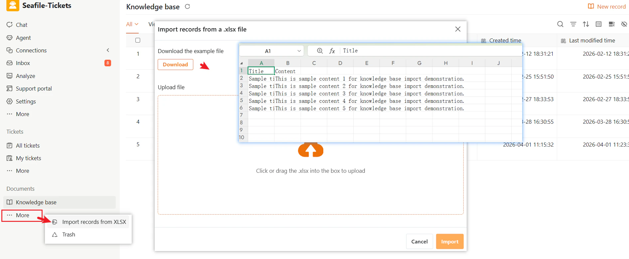Click sample content 3 row text

pyautogui.click(x=370, y=94)
